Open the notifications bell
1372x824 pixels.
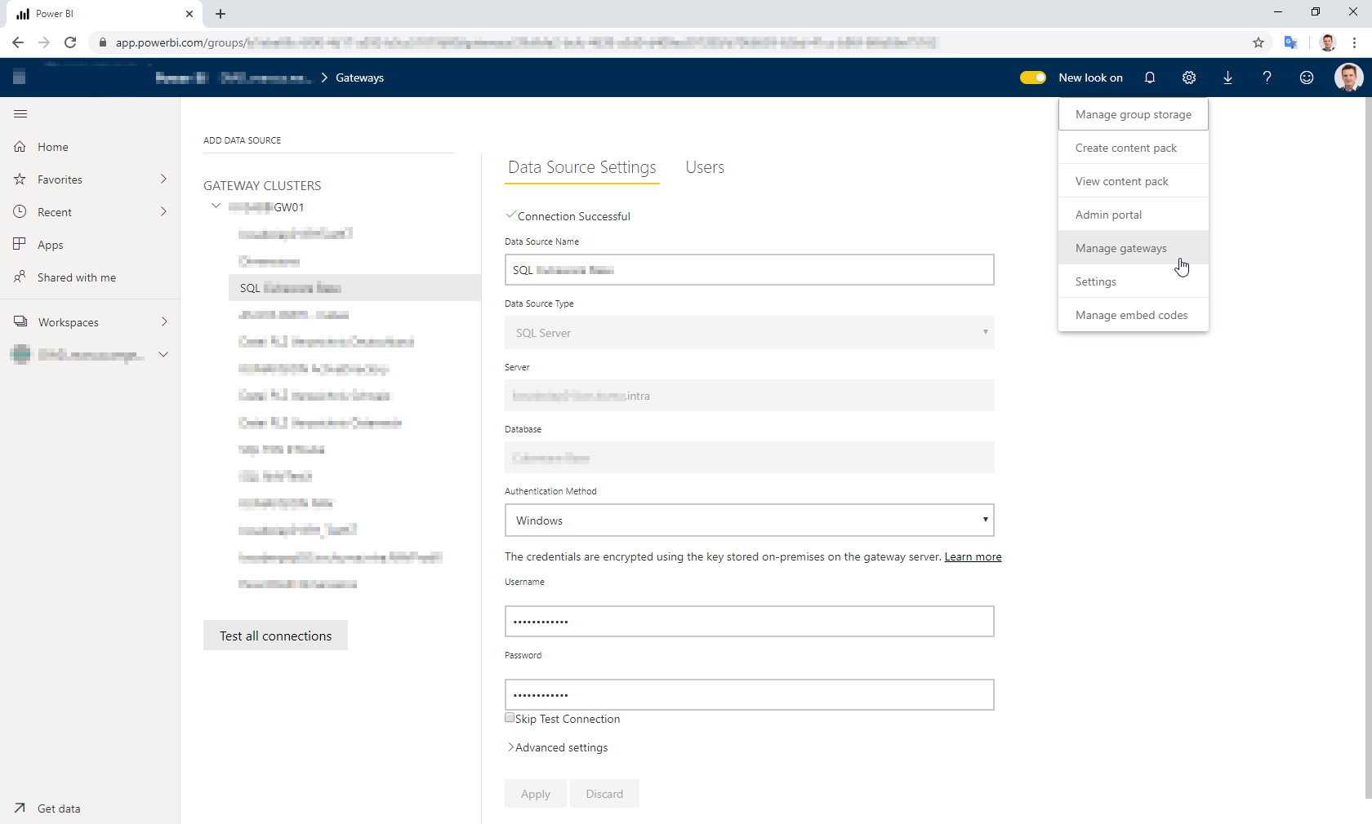click(x=1150, y=78)
